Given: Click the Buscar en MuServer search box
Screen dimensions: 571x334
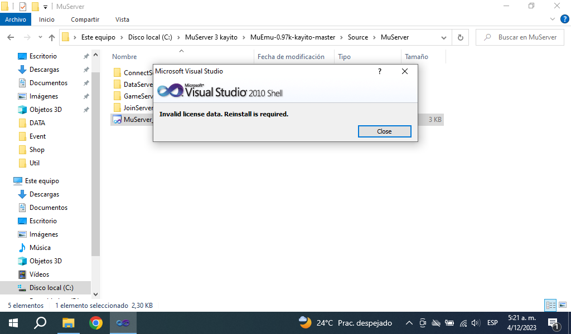Looking at the screenshot, I should click(520, 37).
